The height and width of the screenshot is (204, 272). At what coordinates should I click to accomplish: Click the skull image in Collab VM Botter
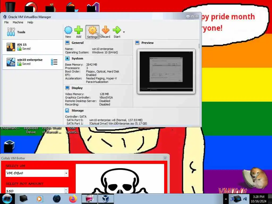120,179
